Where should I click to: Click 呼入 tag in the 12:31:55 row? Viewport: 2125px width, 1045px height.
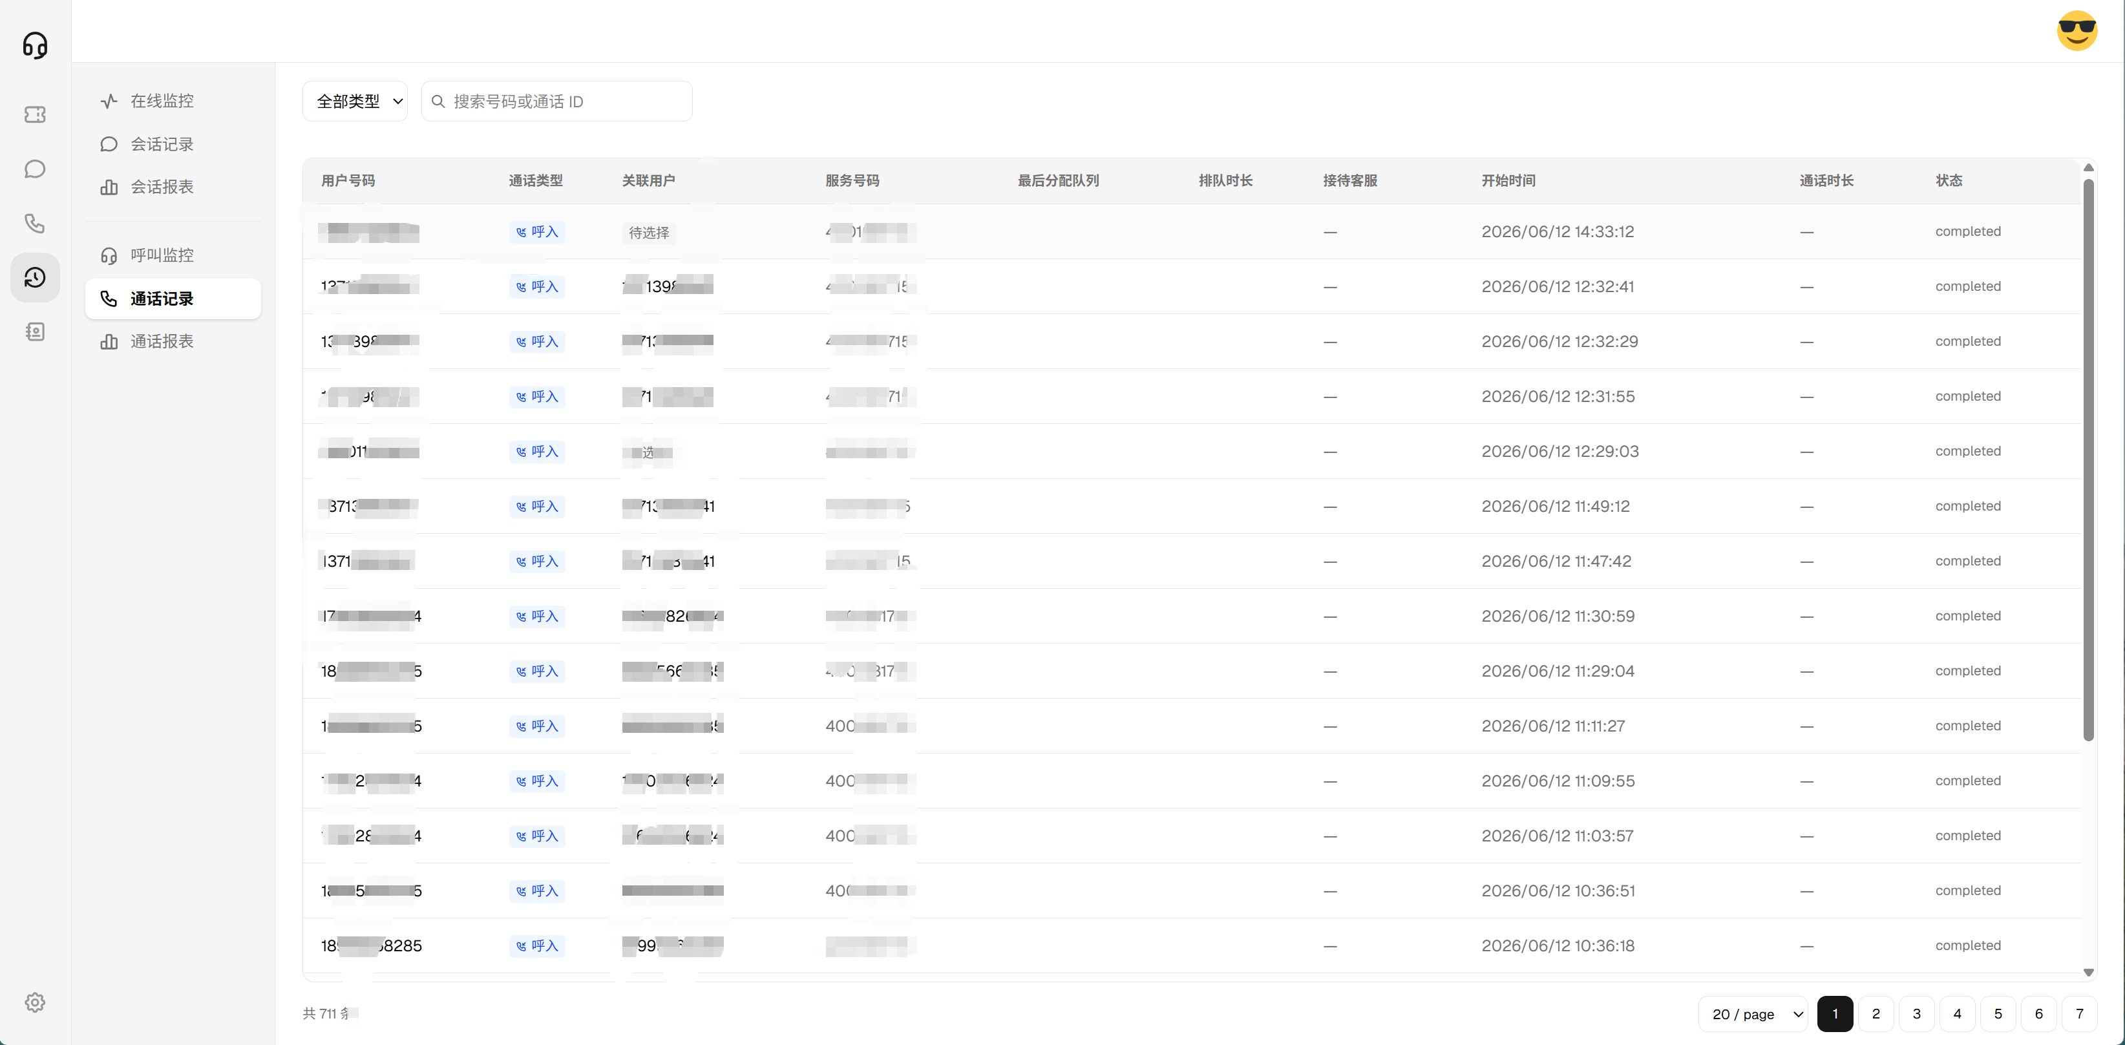click(537, 397)
